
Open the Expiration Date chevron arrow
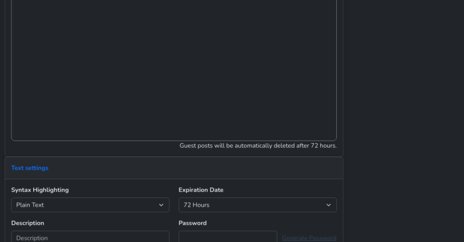tap(328, 205)
